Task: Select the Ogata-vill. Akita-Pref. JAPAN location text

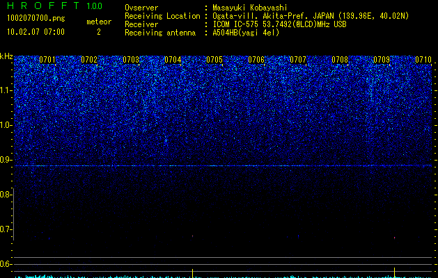Action: 311,16
